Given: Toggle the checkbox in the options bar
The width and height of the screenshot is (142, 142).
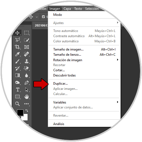Looking at the screenshot, I should pos(43,17).
